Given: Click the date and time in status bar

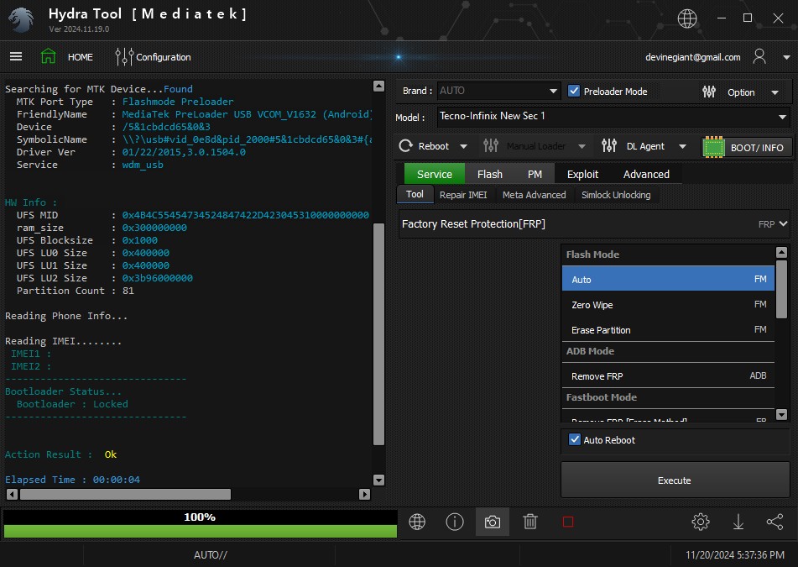Looking at the screenshot, I should click(x=735, y=554).
